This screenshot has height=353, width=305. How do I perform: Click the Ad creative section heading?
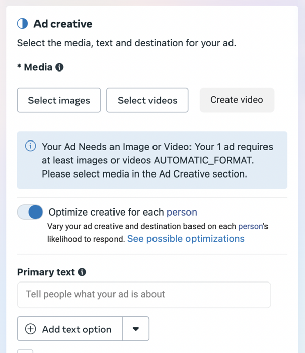(x=63, y=24)
